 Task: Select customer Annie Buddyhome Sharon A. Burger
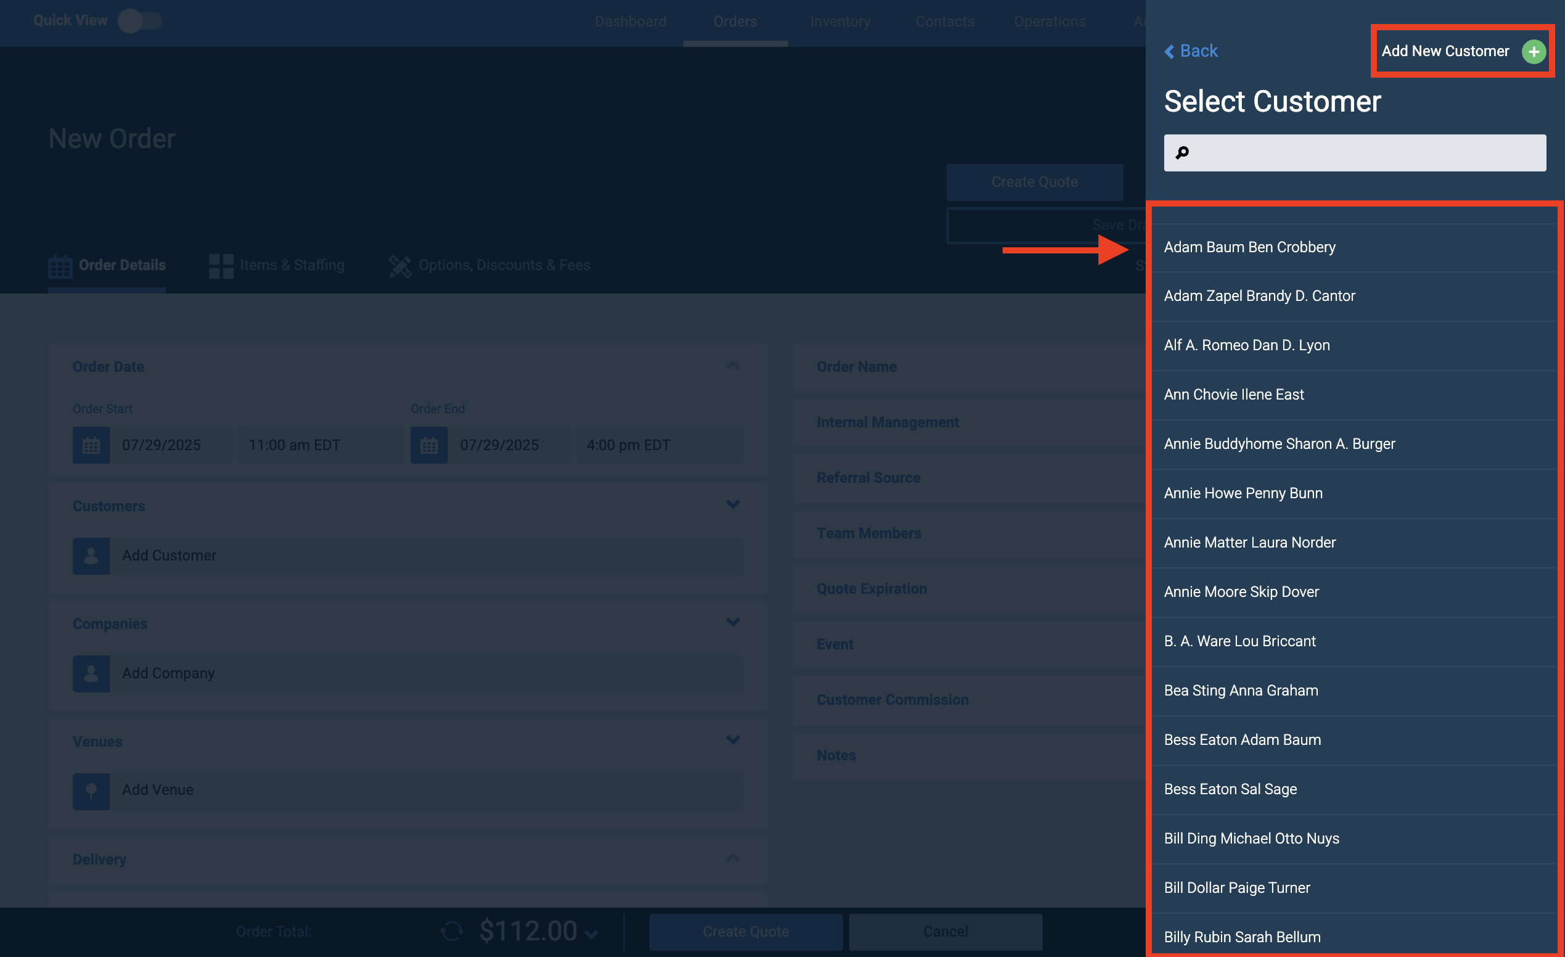pyautogui.click(x=1355, y=444)
